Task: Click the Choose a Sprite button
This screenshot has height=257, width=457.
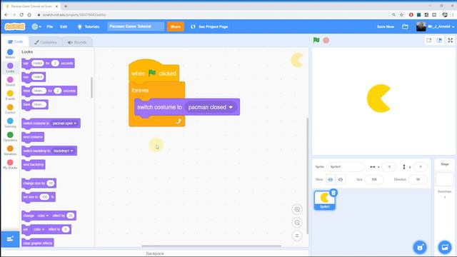Action: point(420,248)
